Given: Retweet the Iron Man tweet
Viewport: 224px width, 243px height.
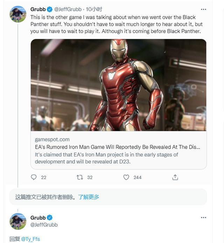Looking at the screenshot, I should coord(80,177).
